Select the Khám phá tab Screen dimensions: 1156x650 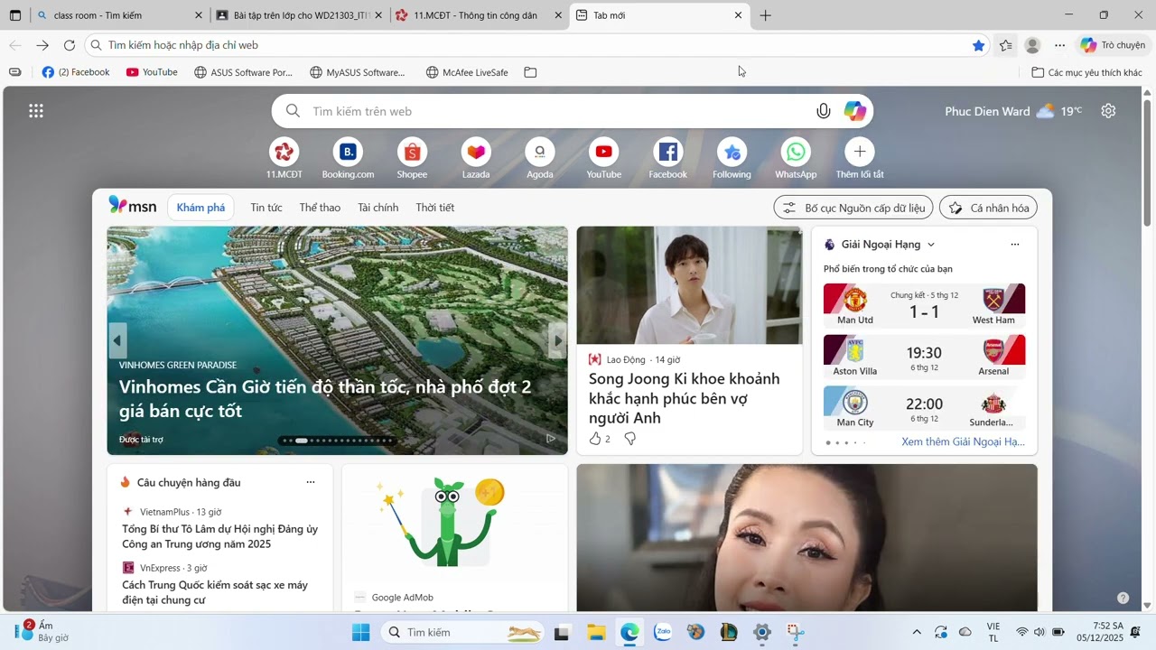200,208
